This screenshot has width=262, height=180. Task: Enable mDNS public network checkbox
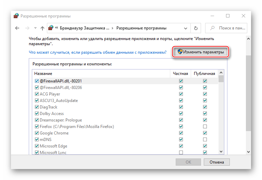tap(205, 140)
